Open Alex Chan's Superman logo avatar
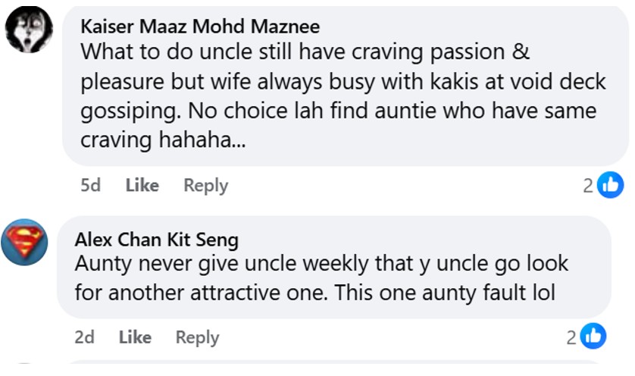This screenshot has width=635, height=376. point(24,242)
